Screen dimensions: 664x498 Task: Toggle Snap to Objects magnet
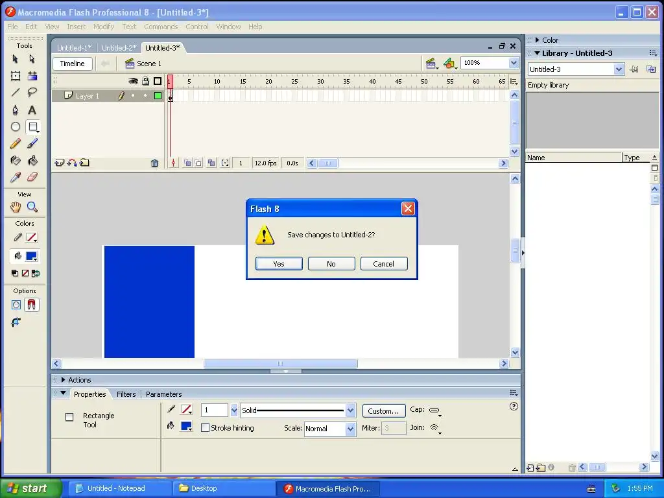[x=32, y=305]
